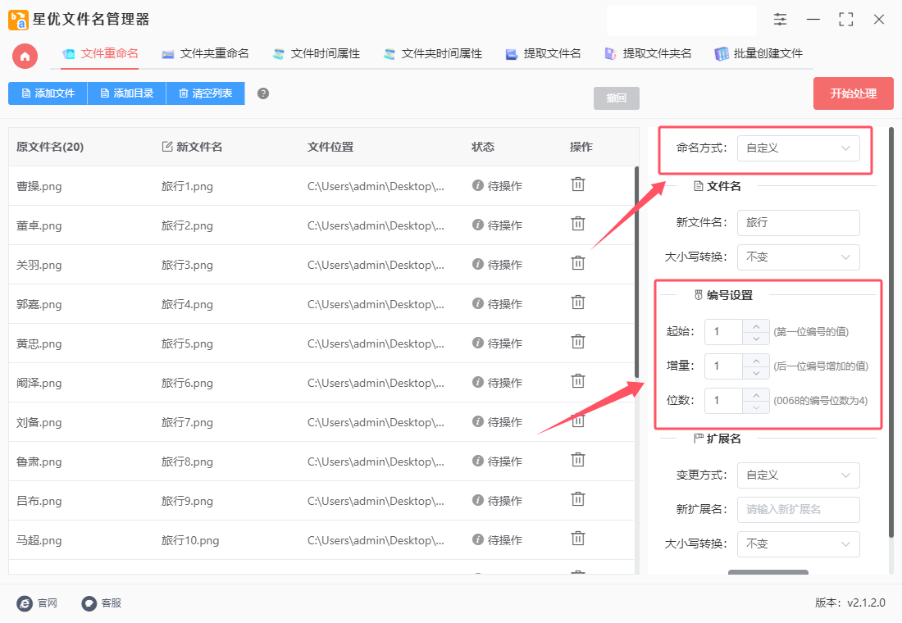
Task: Click the 撤回 button
Action: point(616,98)
